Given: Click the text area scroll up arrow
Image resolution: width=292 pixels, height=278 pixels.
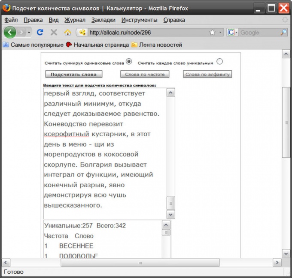Looking at the screenshot, I should coord(171,93).
